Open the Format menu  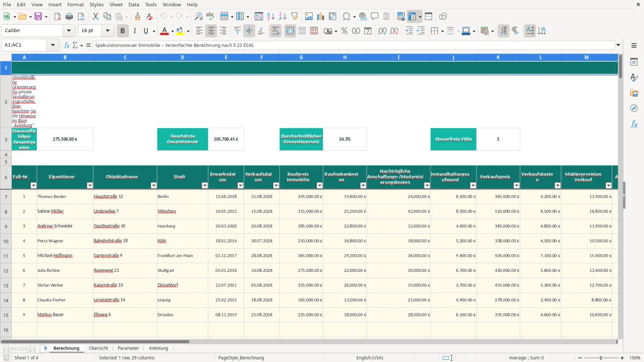click(x=75, y=4)
